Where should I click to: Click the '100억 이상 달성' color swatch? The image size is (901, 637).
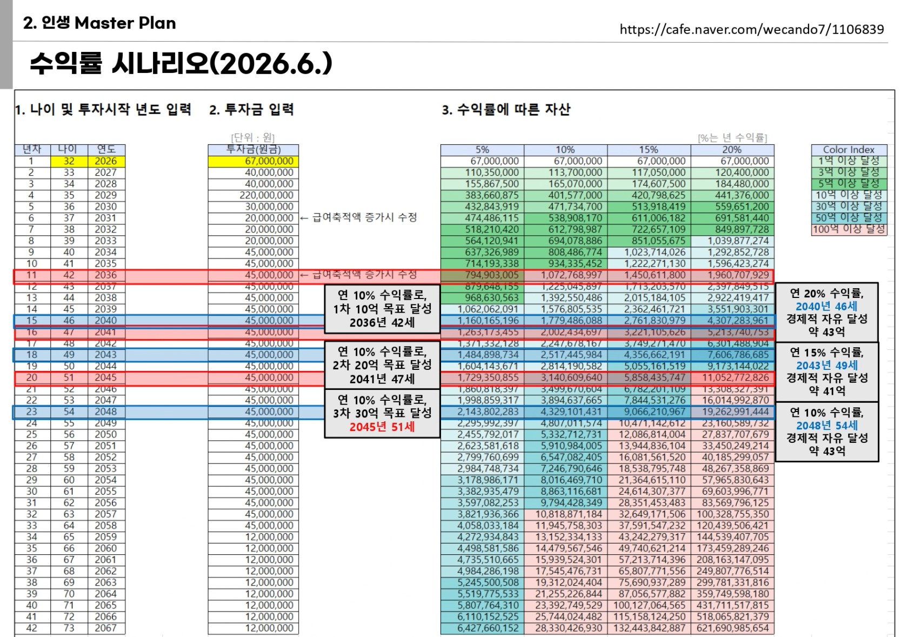coord(849,229)
